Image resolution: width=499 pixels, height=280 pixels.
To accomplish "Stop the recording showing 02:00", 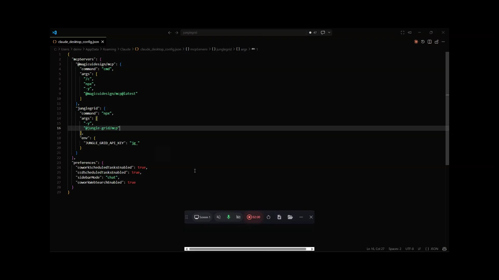I will click(253, 217).
